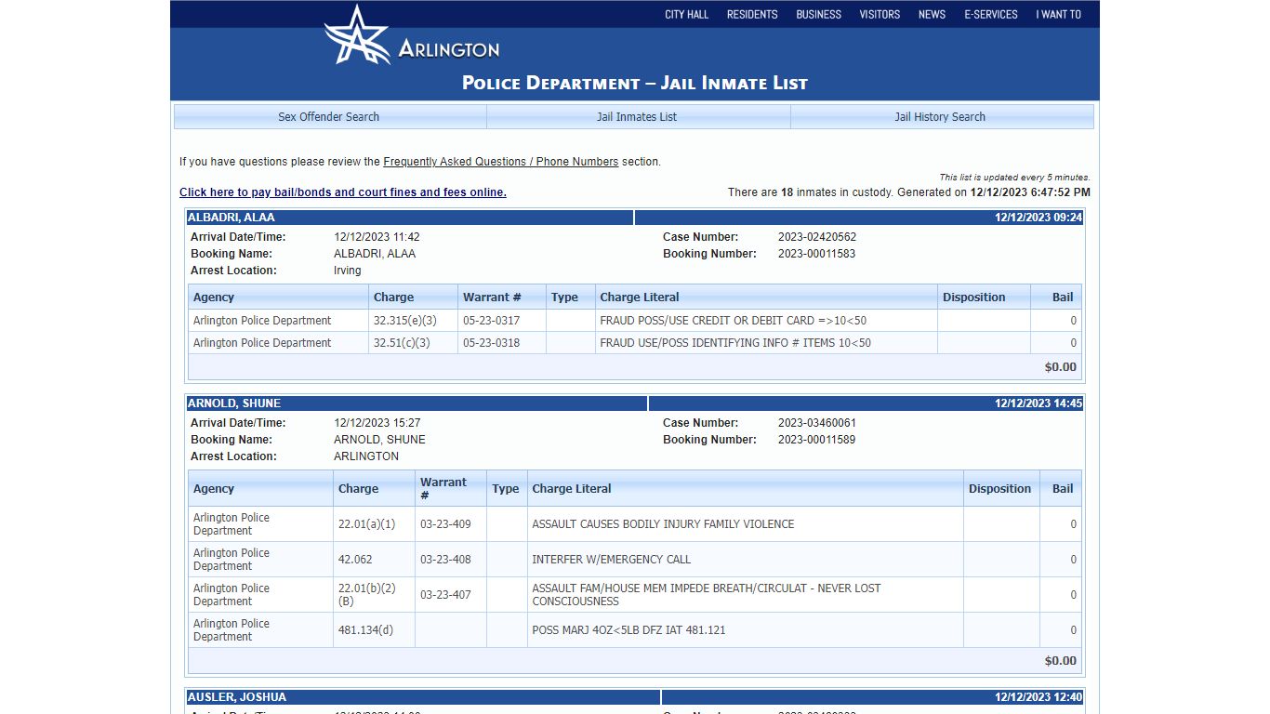Viewport: 1270px width, 714px height.
Task: Click charge code 22.01(a)(1)
Action: (366, 524)
